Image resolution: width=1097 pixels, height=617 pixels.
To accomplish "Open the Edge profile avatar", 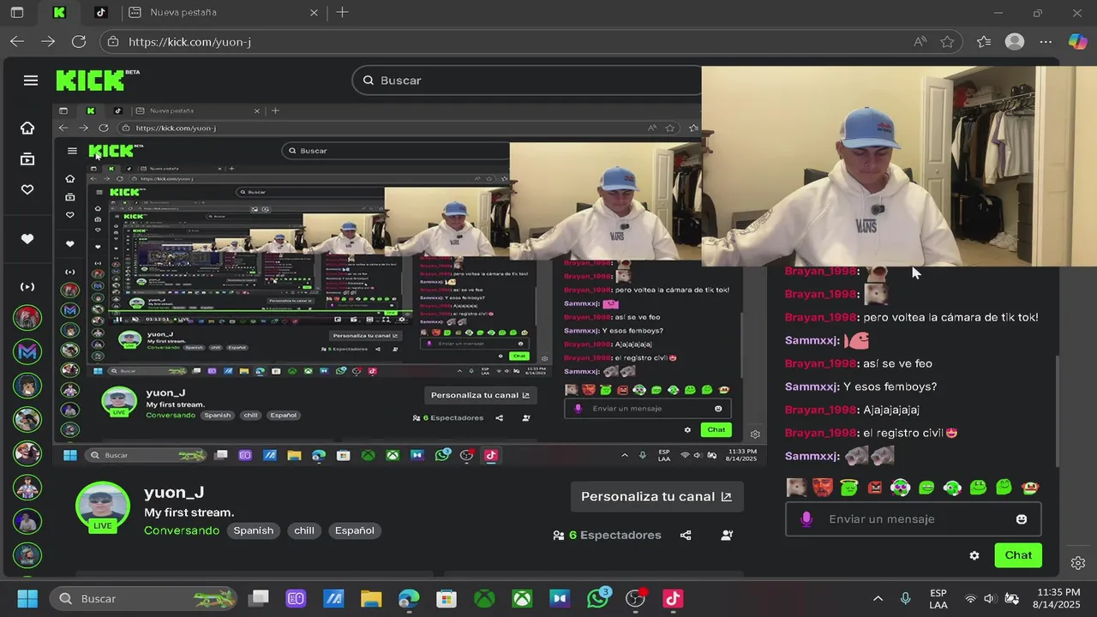I will pyautogui.click(x=1015, y=41).
